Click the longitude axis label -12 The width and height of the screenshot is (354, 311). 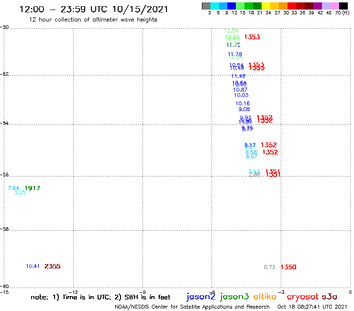(x=73, y=292)
